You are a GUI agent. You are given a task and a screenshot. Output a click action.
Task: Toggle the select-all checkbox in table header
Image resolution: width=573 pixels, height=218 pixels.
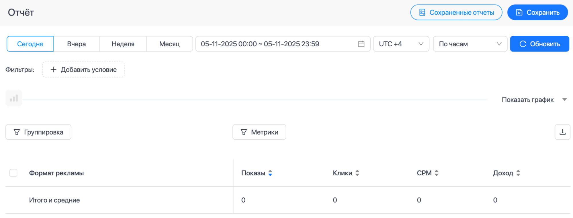pos(13,173)
